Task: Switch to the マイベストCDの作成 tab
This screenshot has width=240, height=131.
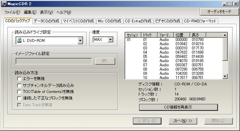Action: coord(78,21)
